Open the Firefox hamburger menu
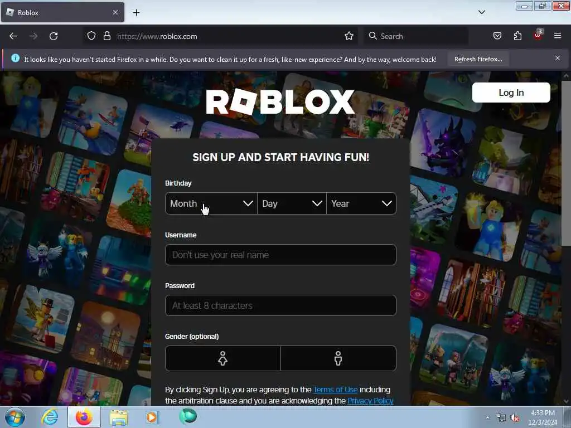Image resolution: width=571 pixels, height=428 pixels. click(557, 36)
